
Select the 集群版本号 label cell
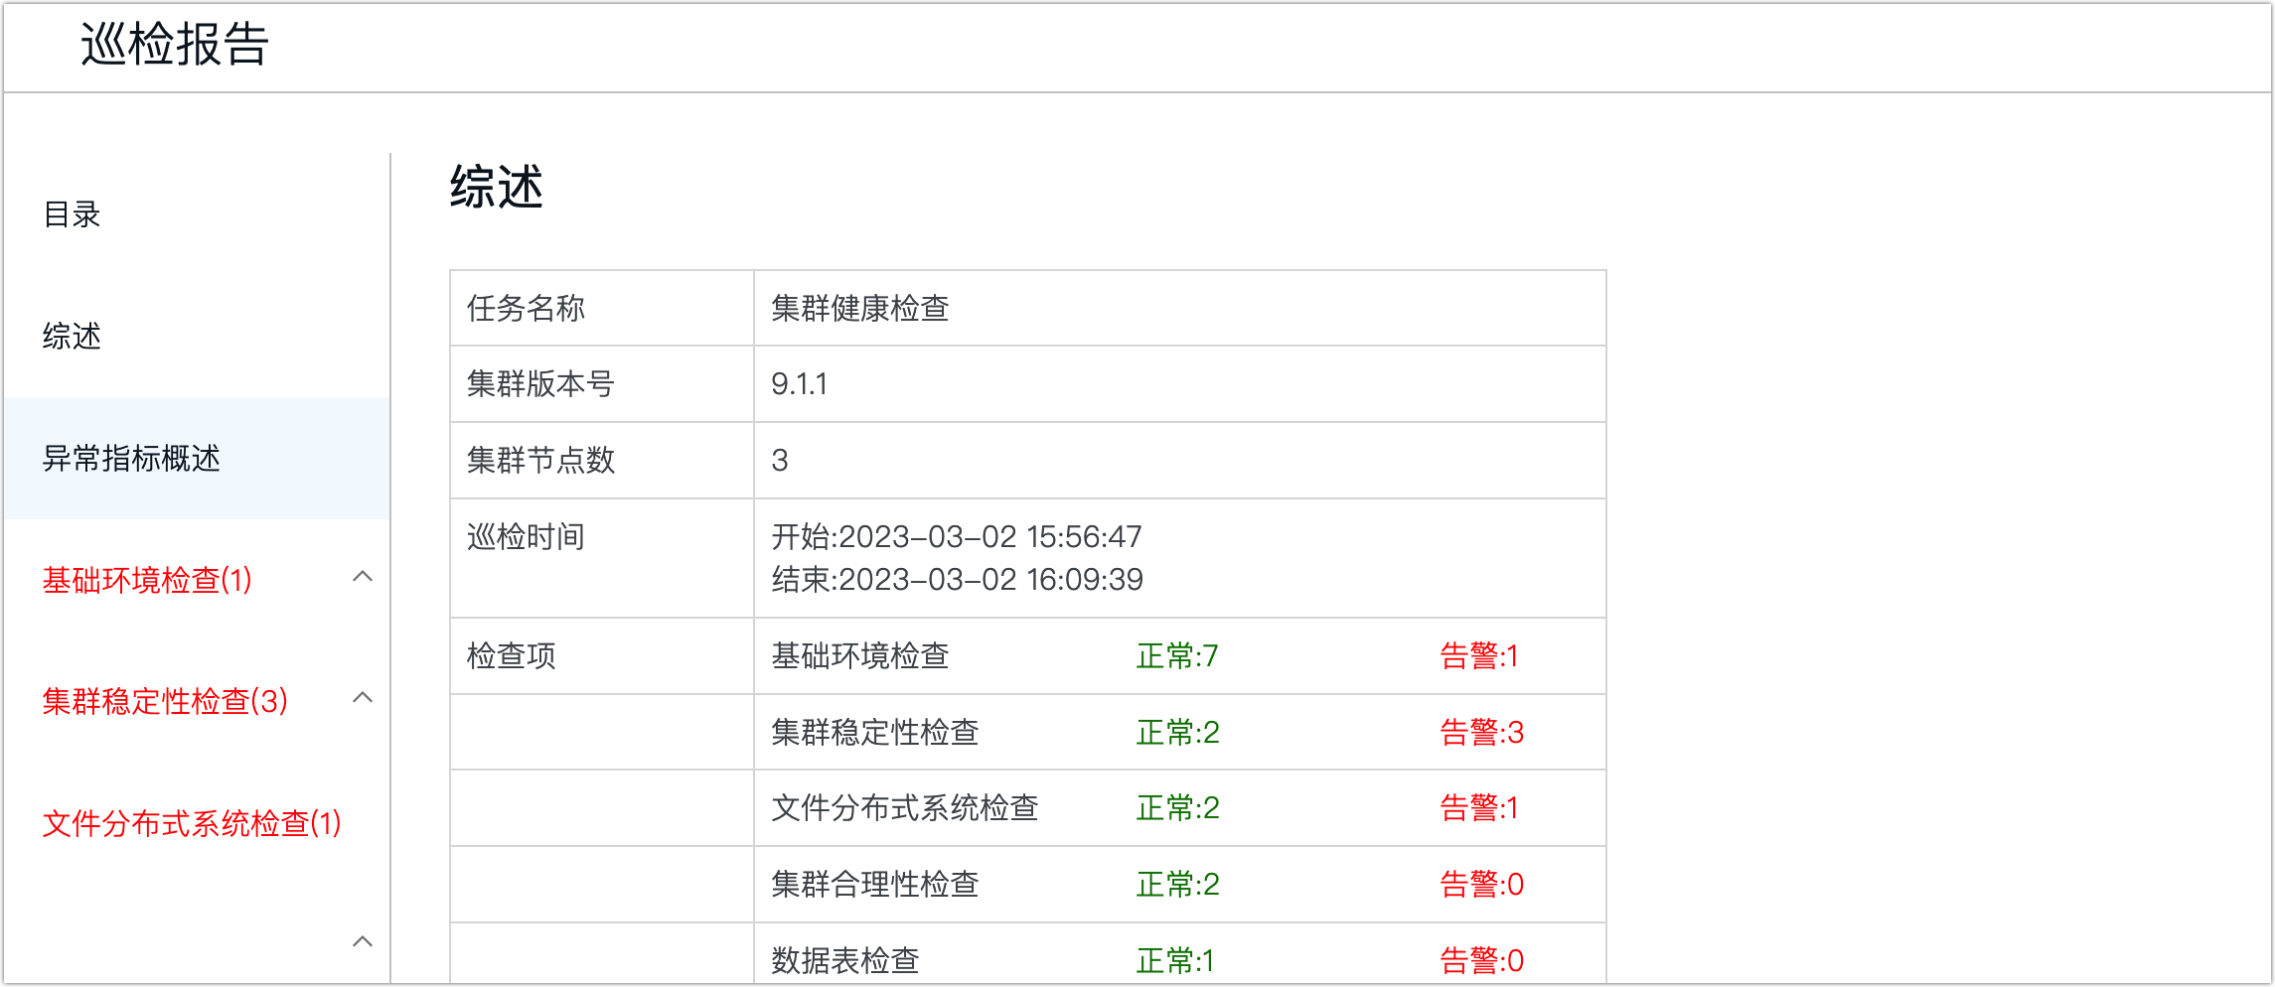[602, 384]
